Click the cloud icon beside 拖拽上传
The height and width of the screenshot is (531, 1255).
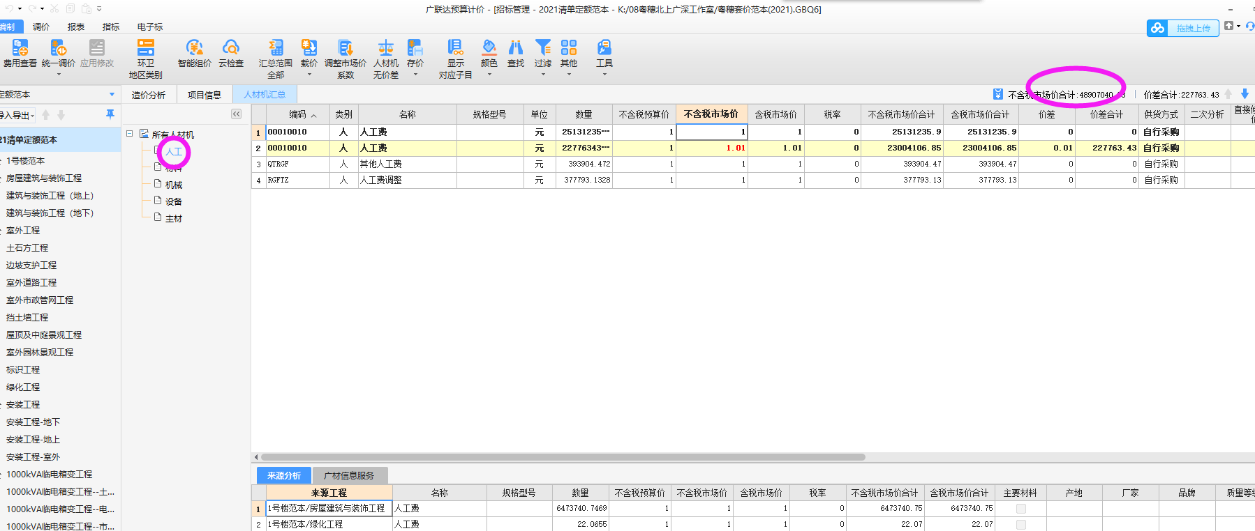pos(1158,28)
